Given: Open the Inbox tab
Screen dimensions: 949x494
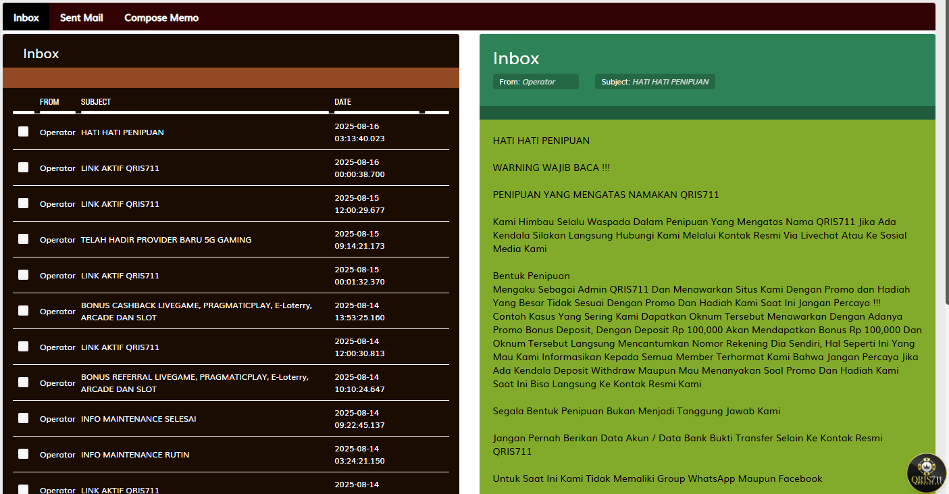Looking at the screenshot, I should coord(26,18).
